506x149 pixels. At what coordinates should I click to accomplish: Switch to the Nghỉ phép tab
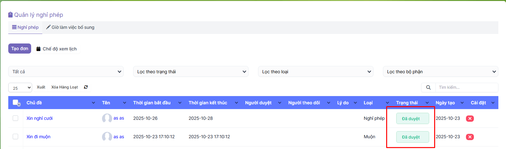tap(25, 27)
